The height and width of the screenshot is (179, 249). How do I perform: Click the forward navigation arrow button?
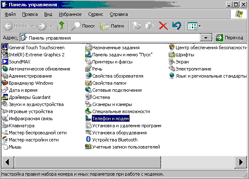42,26
